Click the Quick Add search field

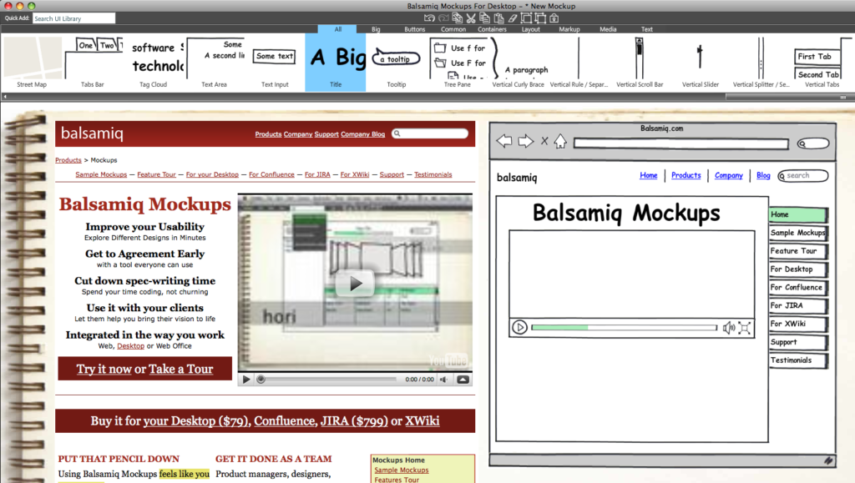click(73, 18)
